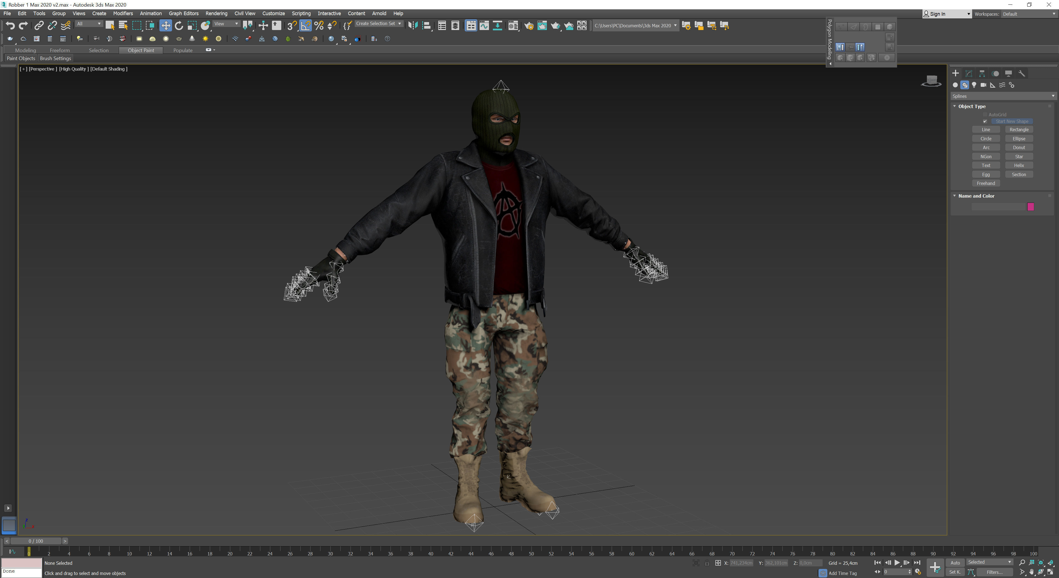Click the Freehand spline button
This screenshot has width=1059, height=578.
pos(986,184)
